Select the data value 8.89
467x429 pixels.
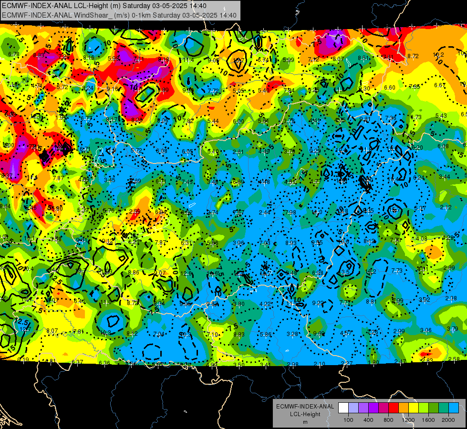coord(163,90)
